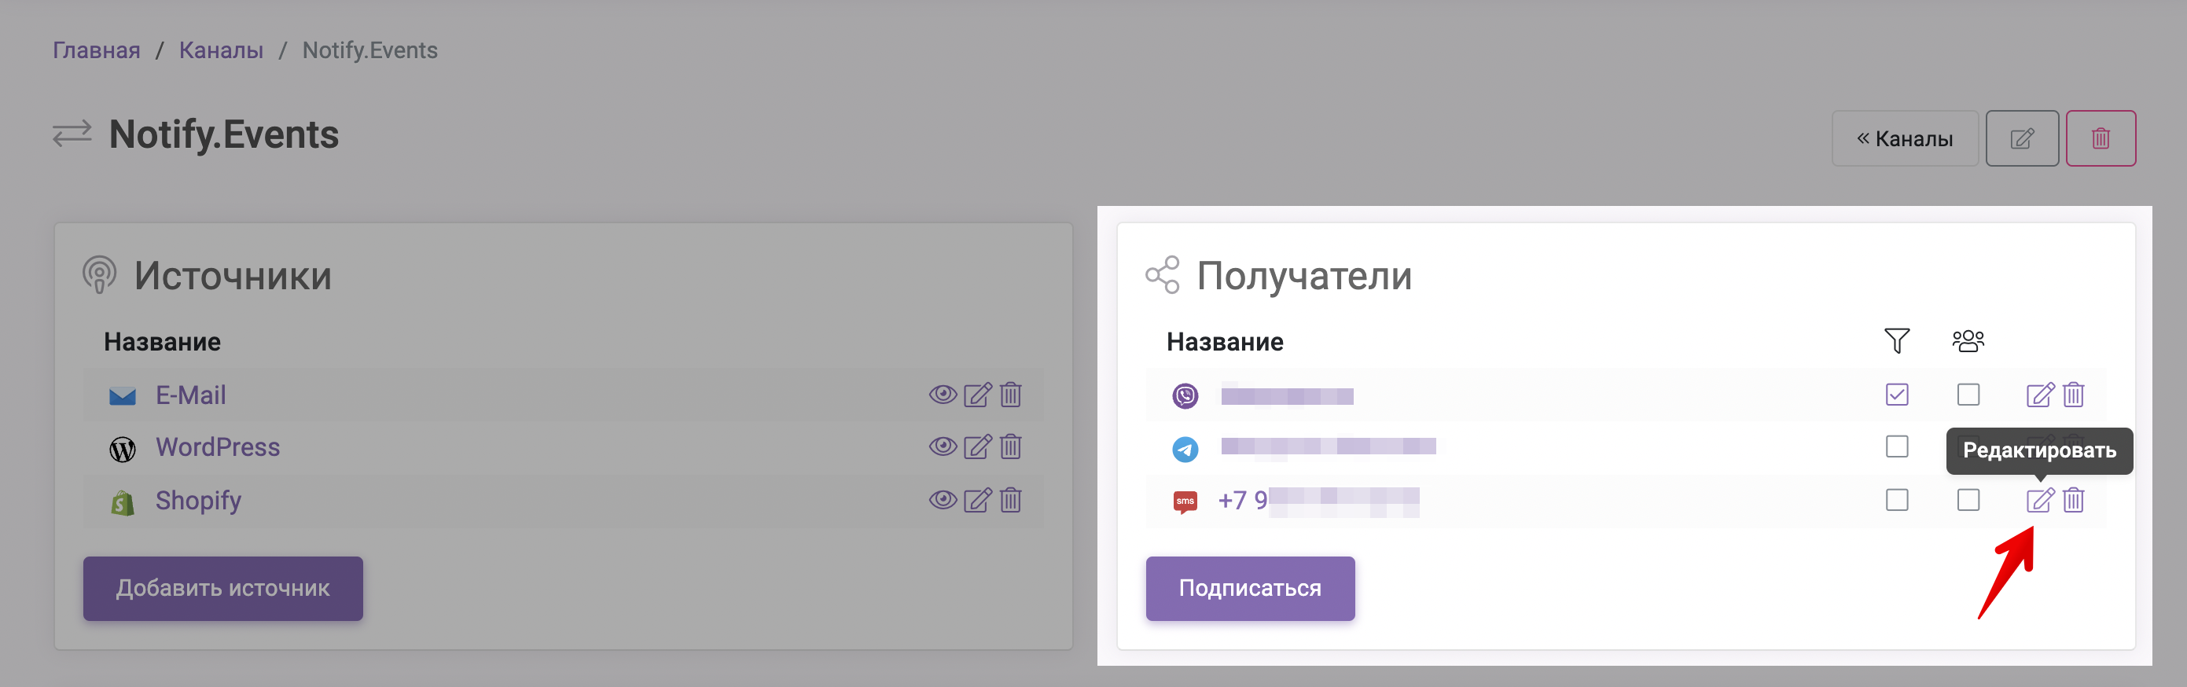Click Добавить источник button
Viewport: 2187px width, 687px height.
[x=223, y=589]
